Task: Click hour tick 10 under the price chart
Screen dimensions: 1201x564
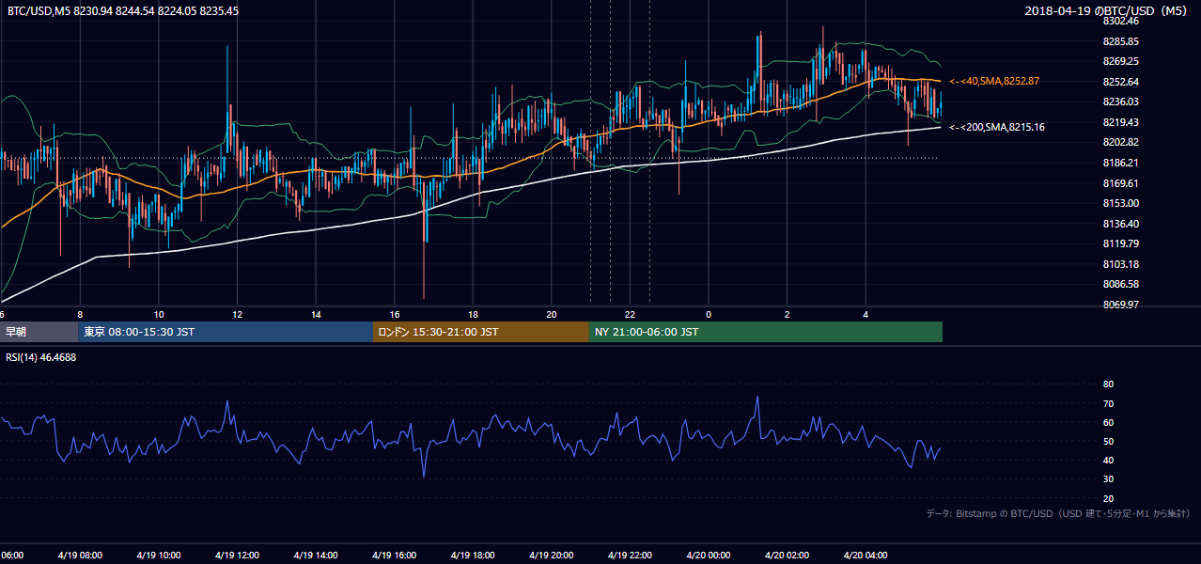Action: (x=159, y=315)
